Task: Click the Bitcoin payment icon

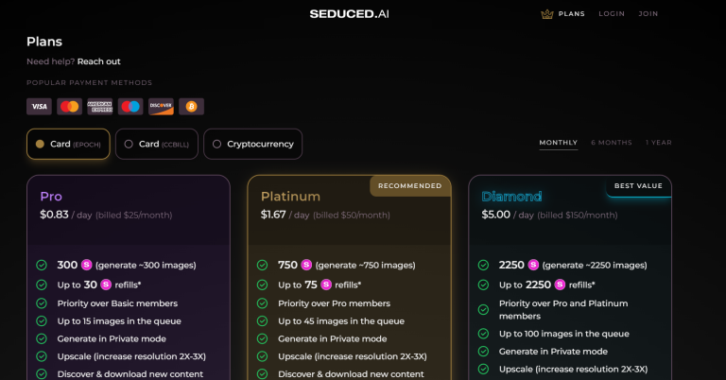Action: [191, 107]
